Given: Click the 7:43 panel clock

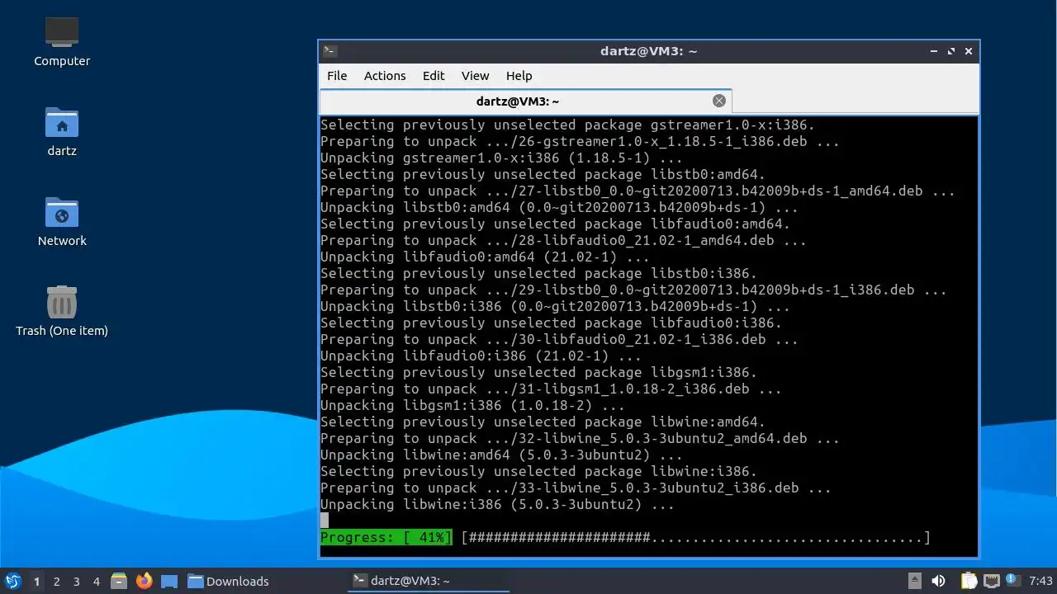Looking at the screenshot, I should (x=1040, y=581).
